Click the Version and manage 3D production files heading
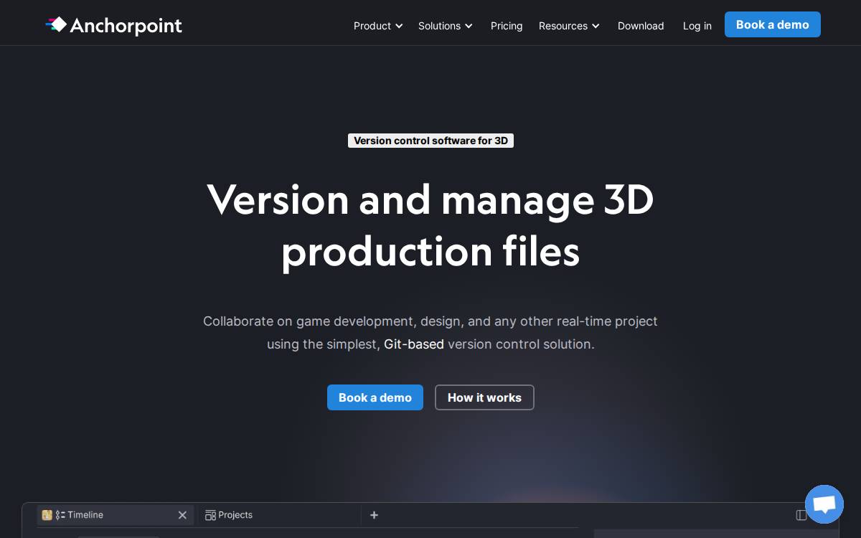The height and width of the screenshot is (538, 861). click(x=430, y=225)
